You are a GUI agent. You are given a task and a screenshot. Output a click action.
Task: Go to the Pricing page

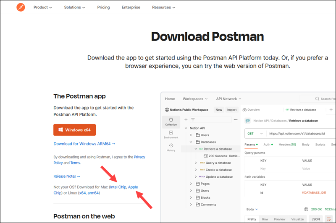pos(103,7)
